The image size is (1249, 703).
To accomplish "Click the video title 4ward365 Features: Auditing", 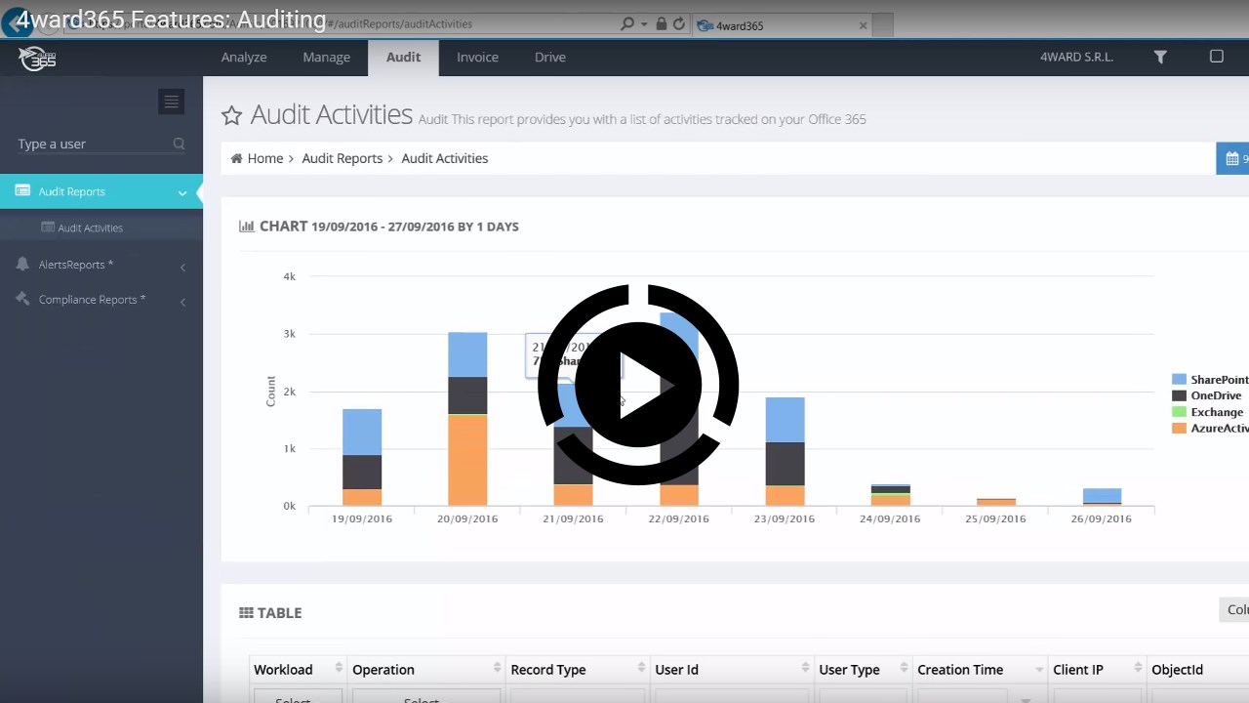I will [172, 20].
